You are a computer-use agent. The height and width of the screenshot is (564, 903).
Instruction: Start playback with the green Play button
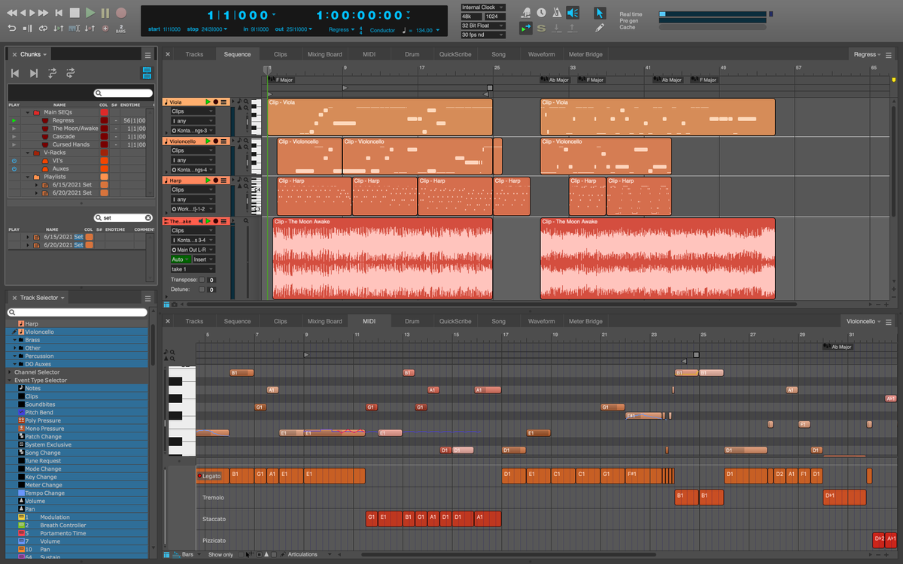[x=90, y=13]
